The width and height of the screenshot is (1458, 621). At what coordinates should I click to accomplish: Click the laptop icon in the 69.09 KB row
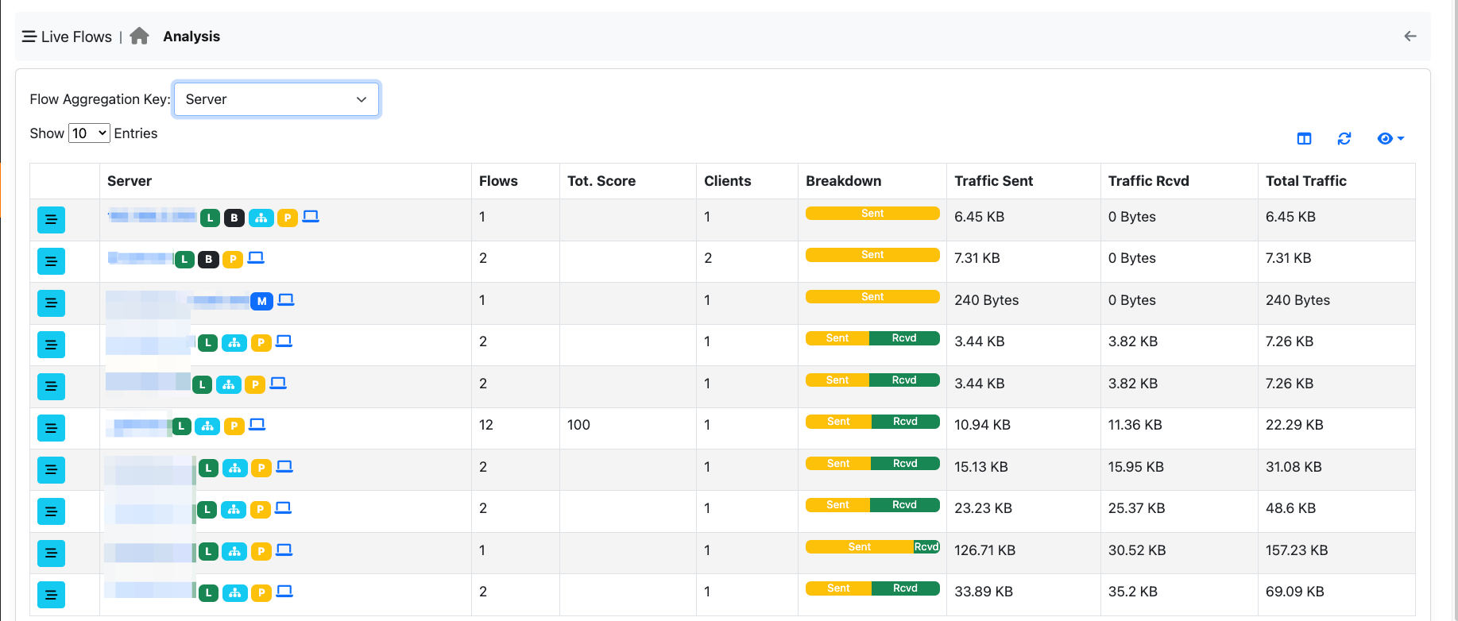284,591
